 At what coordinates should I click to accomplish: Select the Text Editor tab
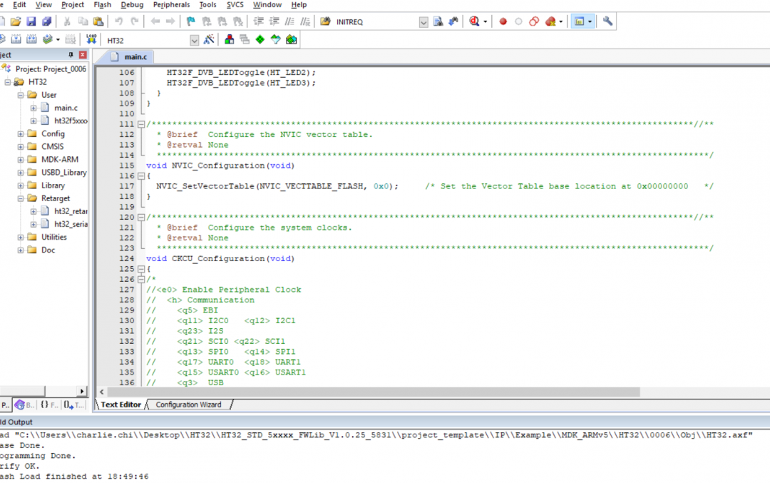120,405
